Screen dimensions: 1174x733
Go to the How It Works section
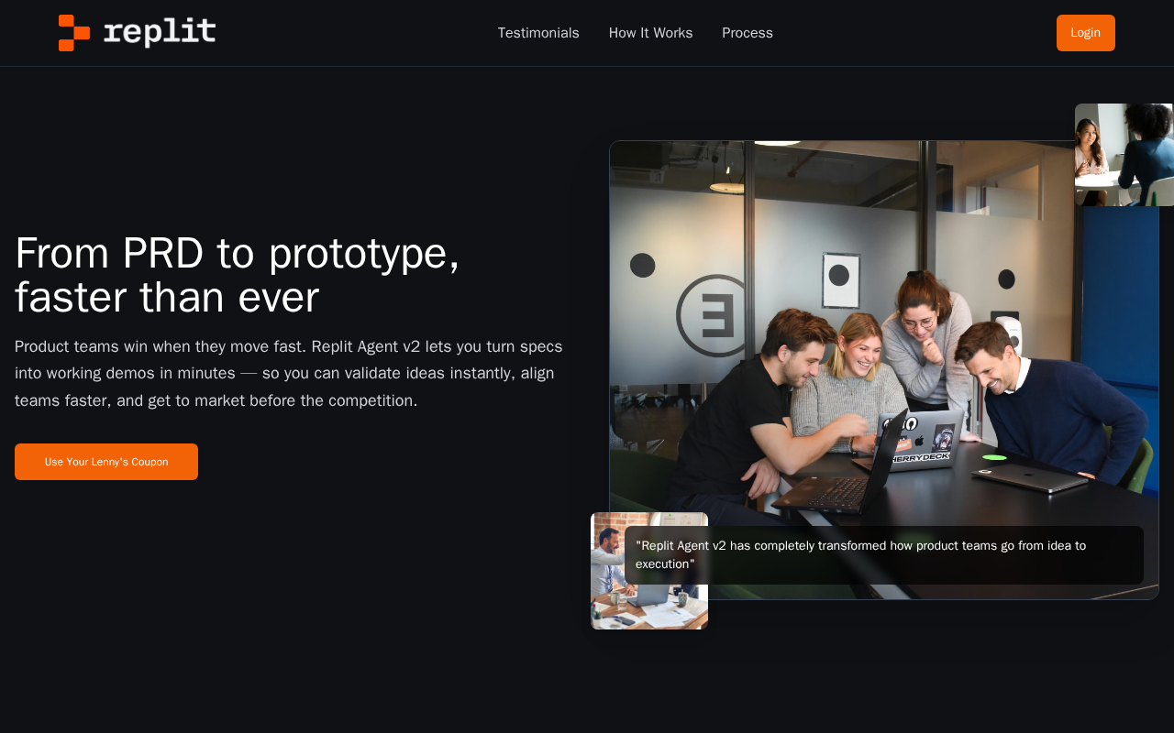pyautogui.click(x=650, y=33)
